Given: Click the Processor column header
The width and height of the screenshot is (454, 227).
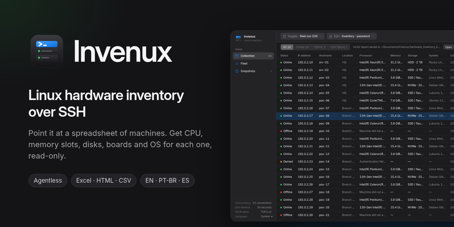Looking at the screenshot, I should [x=366, y=55].
